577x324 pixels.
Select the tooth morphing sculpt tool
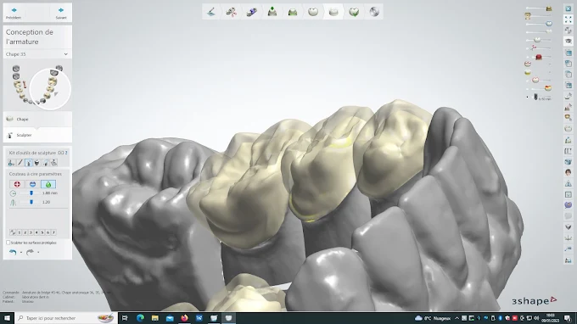(x=36, y=163)
